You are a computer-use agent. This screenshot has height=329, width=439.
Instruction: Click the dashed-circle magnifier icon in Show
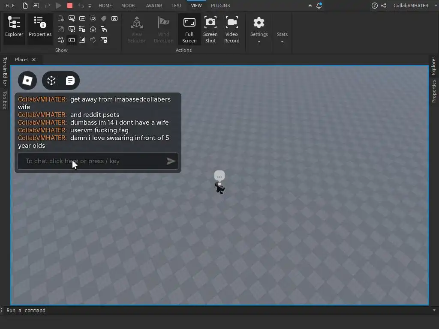(93, 18)
